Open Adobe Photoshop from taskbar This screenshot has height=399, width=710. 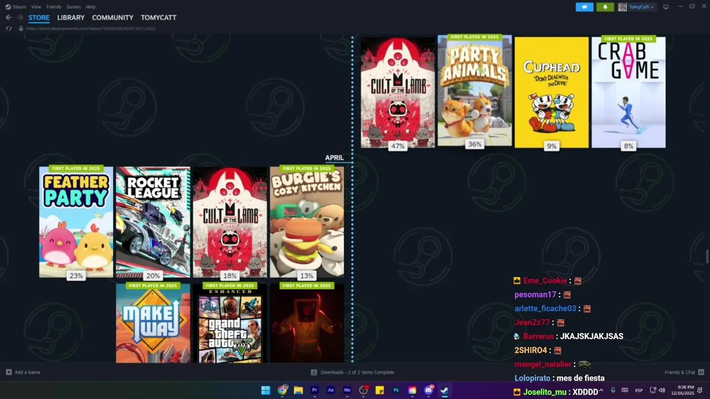pyautogui.click(x=396, y=390)
